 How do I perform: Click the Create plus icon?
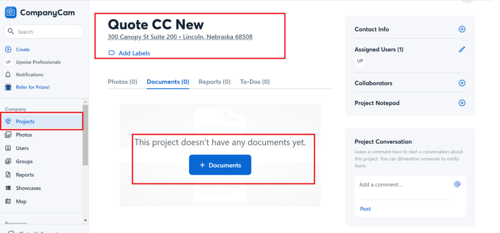[8, 50]
